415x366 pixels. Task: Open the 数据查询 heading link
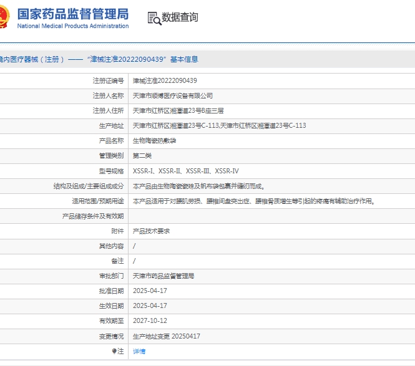coord(180,17)
